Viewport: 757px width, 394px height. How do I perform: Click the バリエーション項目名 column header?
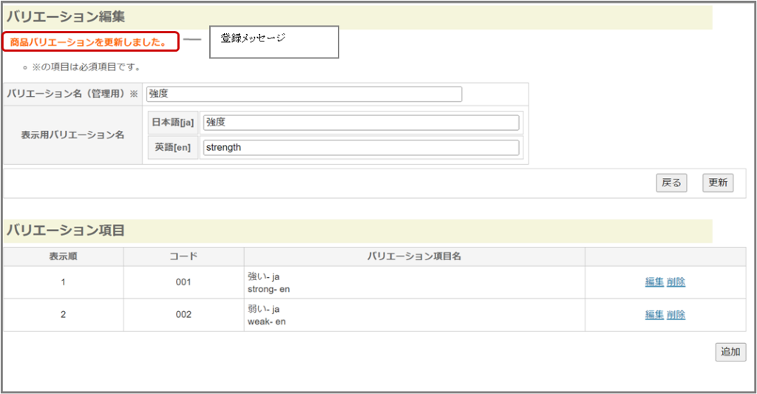pyautogui.click(x=414, y=257)
